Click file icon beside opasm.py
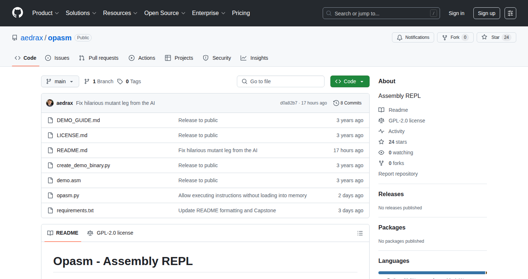Screen dimensions: 528x279 50,195
